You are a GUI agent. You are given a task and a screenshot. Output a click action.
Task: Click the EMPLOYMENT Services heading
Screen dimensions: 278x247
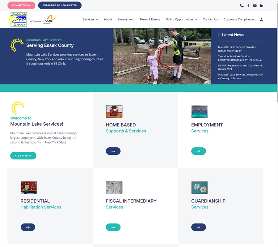(x=207, y=128)
